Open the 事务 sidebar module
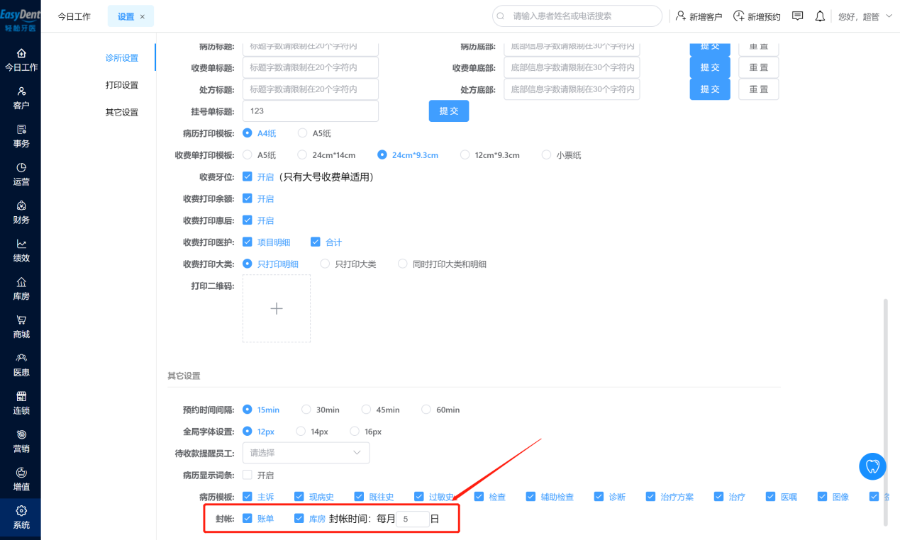The height and width of the screenshot is (540, 900). tap(21, 137)
